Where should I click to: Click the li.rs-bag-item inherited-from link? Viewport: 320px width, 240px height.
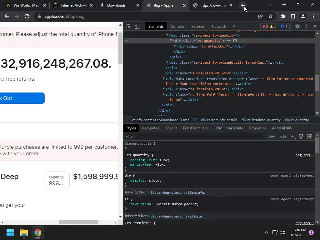pyautogui.click(x=178, y=192)
